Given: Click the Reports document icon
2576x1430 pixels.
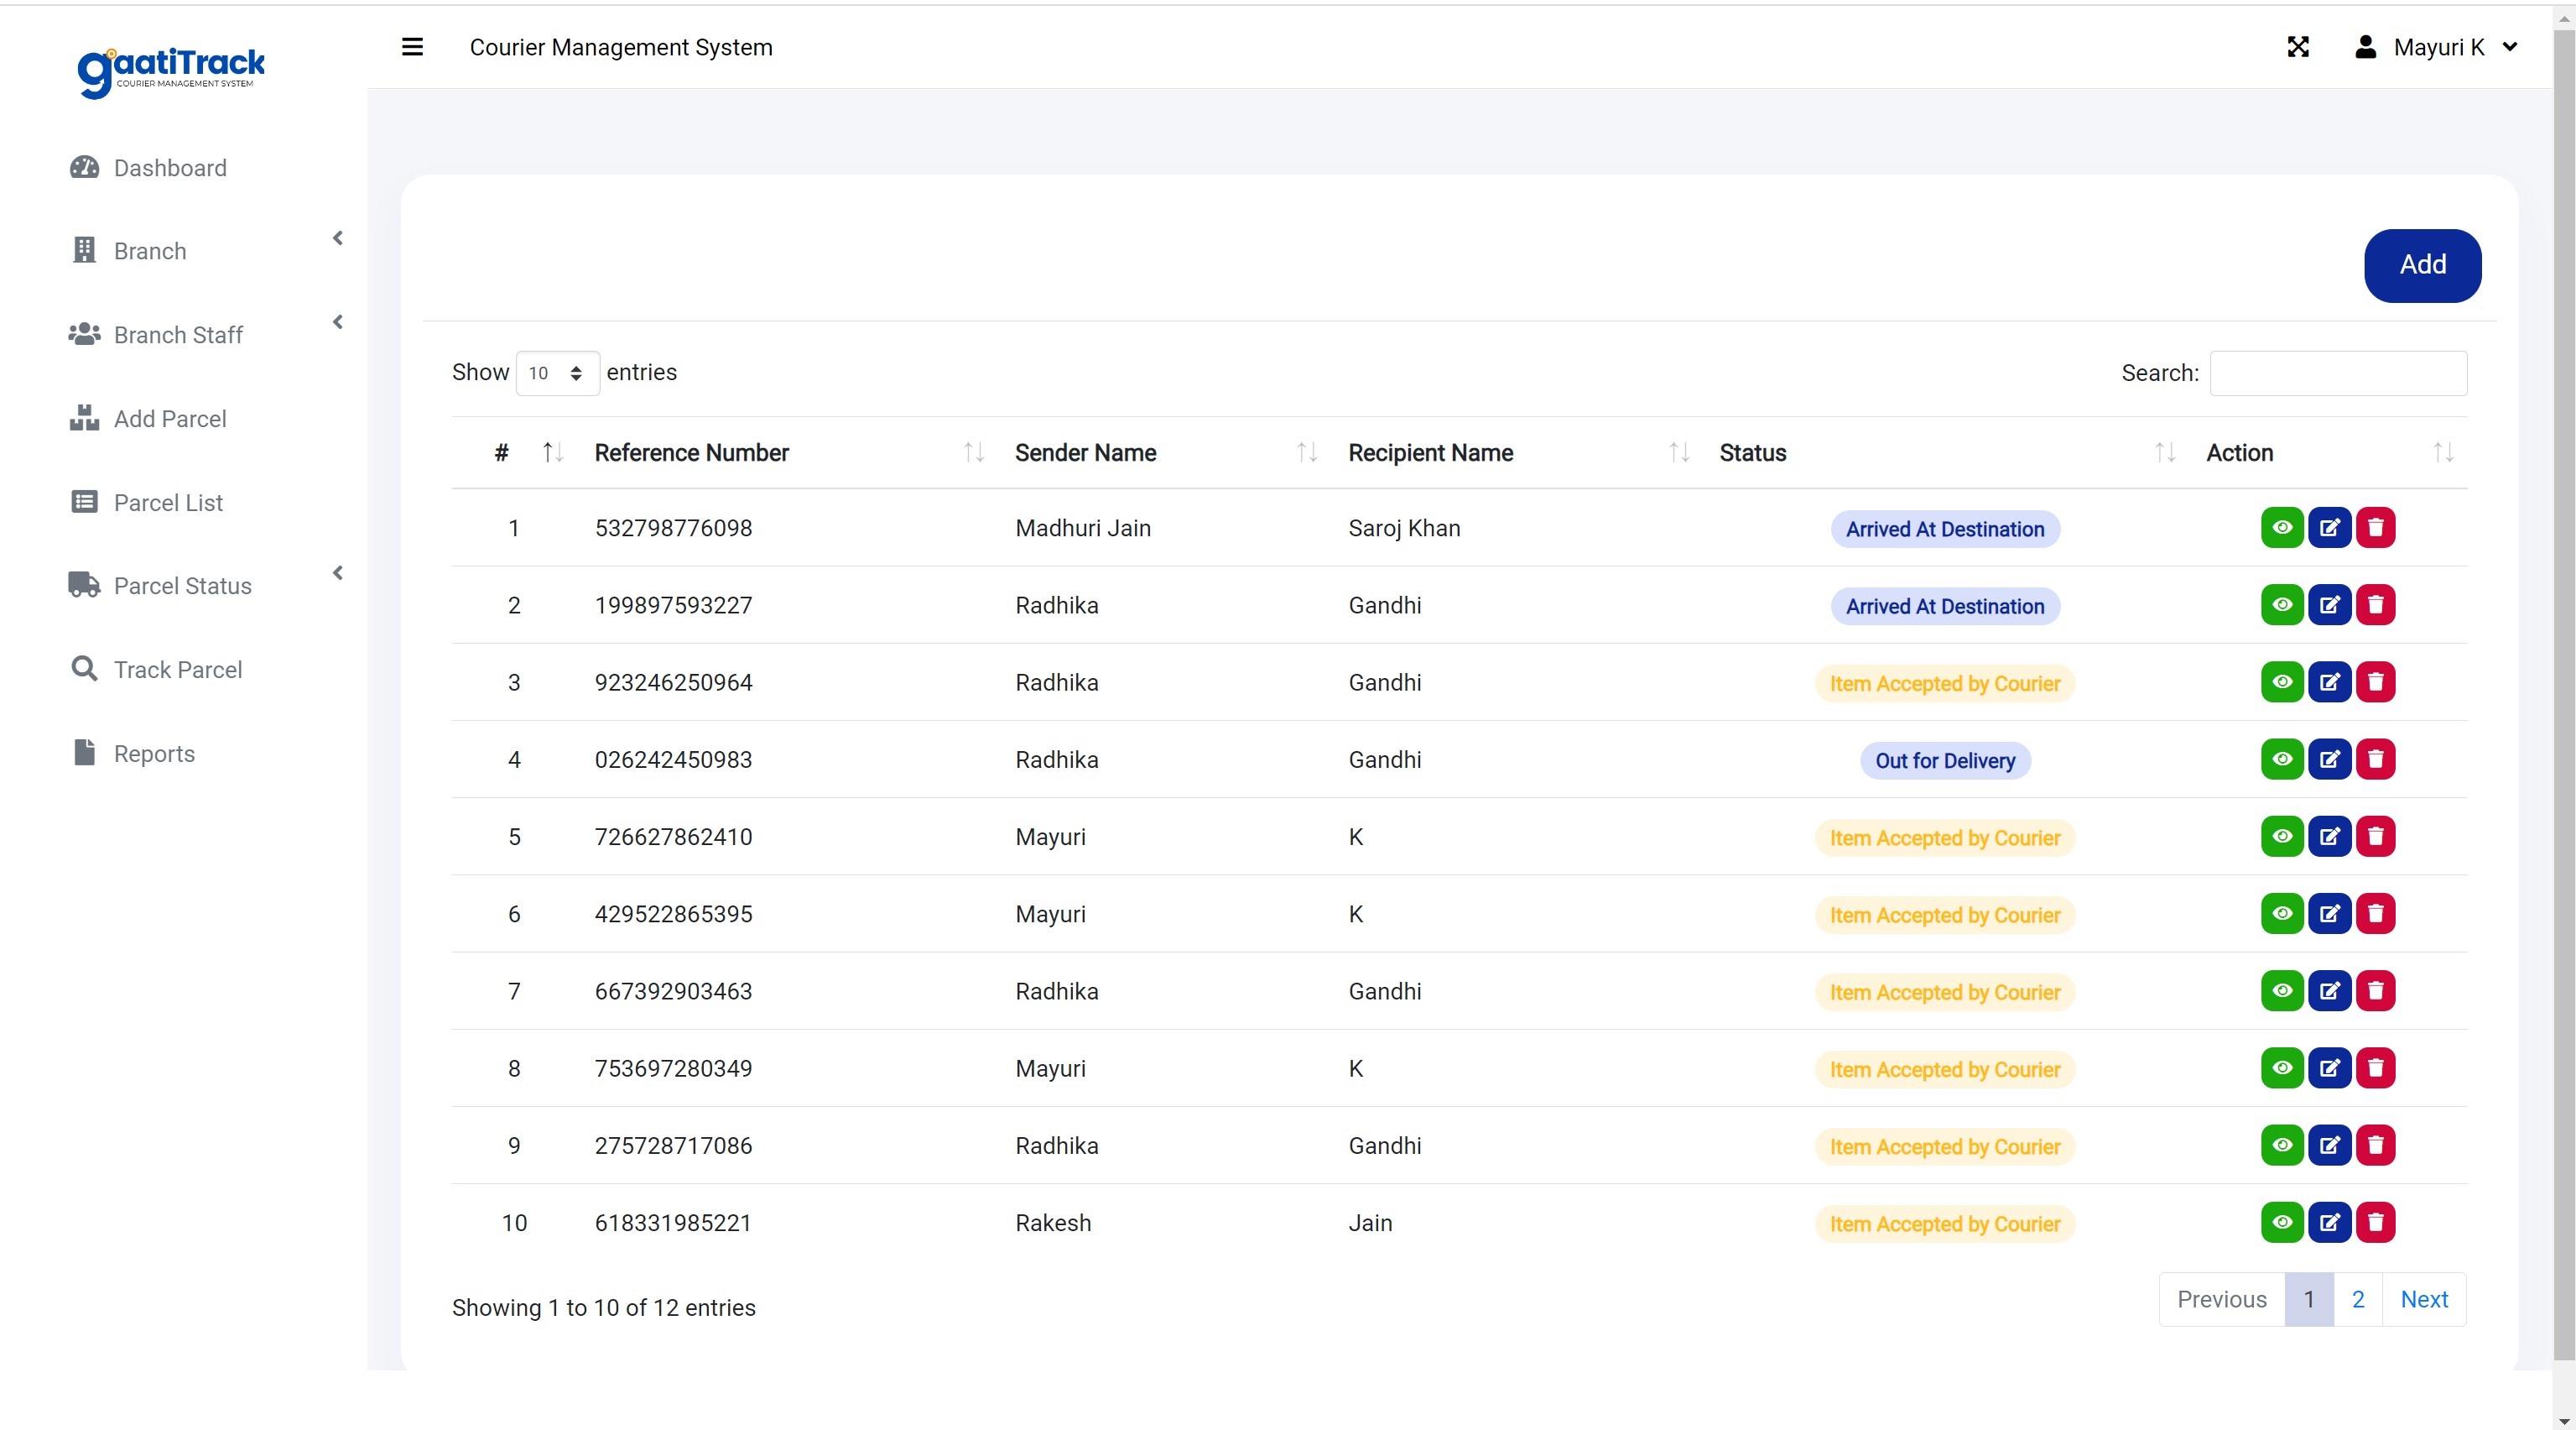Looking at the screenshot, I should pos(84,753).
